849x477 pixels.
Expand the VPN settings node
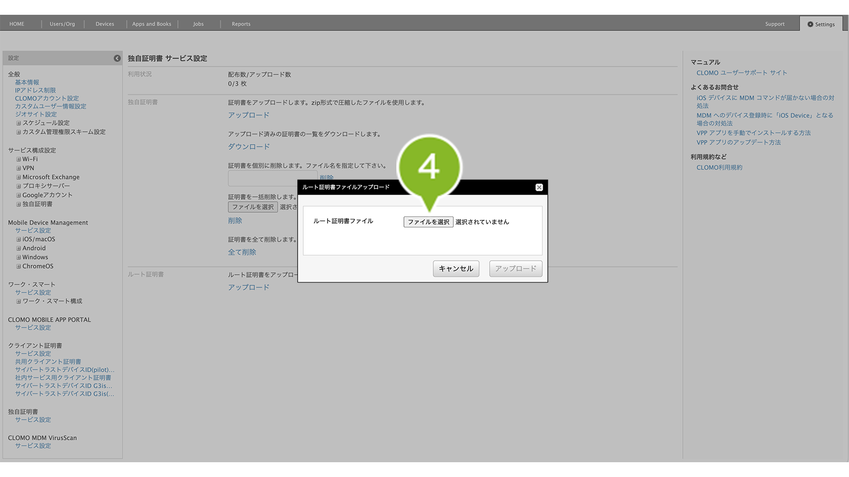pos(19,168)
